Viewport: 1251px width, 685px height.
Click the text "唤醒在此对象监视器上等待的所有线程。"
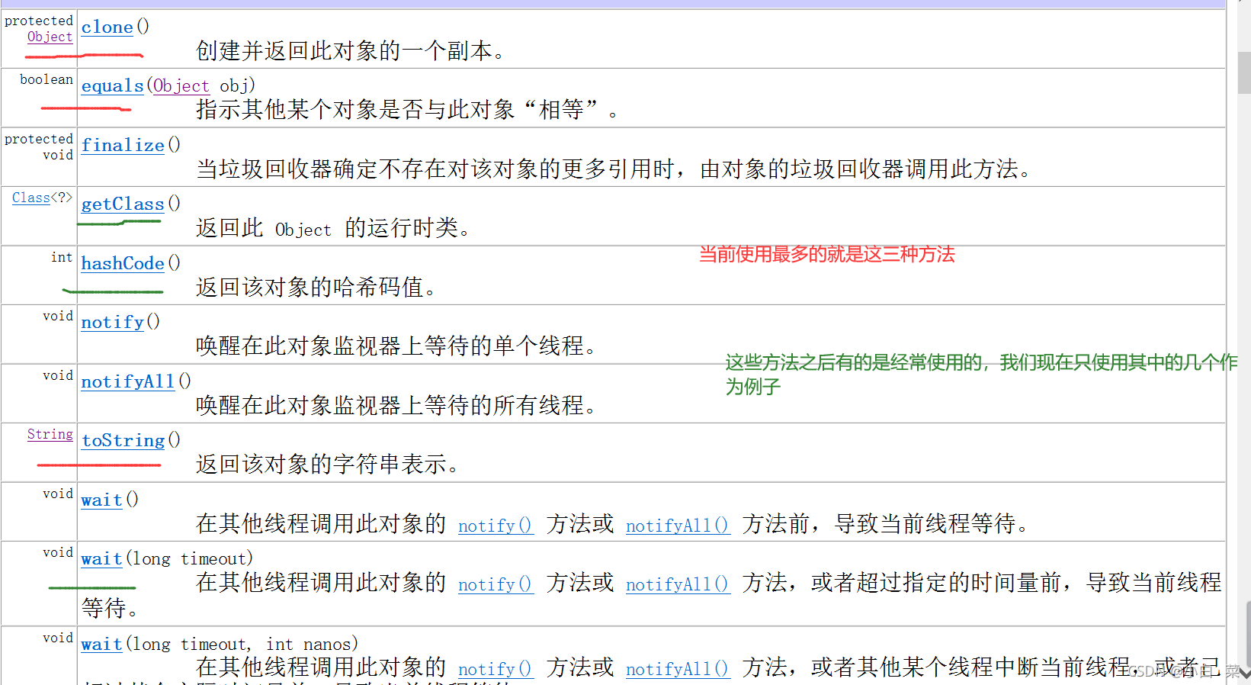click(x=396, y=406)
